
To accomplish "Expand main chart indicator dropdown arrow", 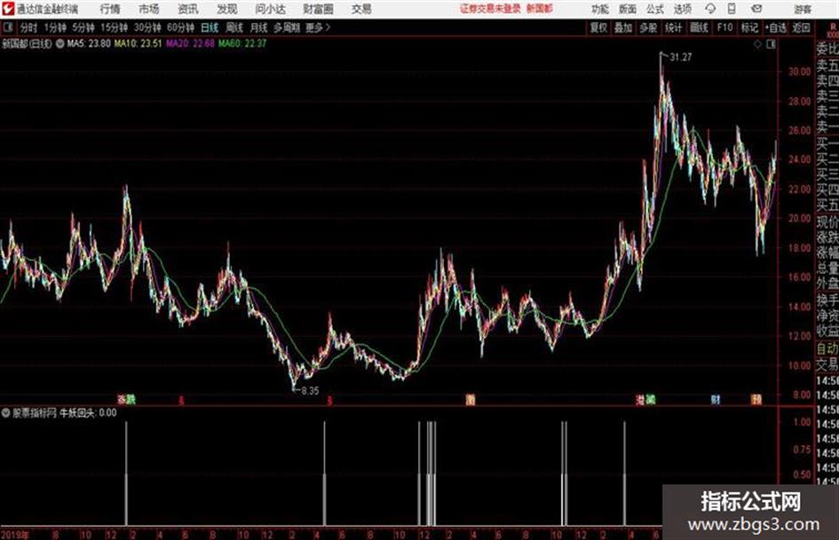I will point(59,43).
